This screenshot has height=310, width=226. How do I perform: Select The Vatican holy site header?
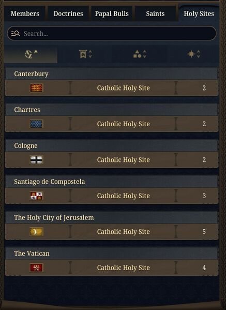[x=112, y=254]
